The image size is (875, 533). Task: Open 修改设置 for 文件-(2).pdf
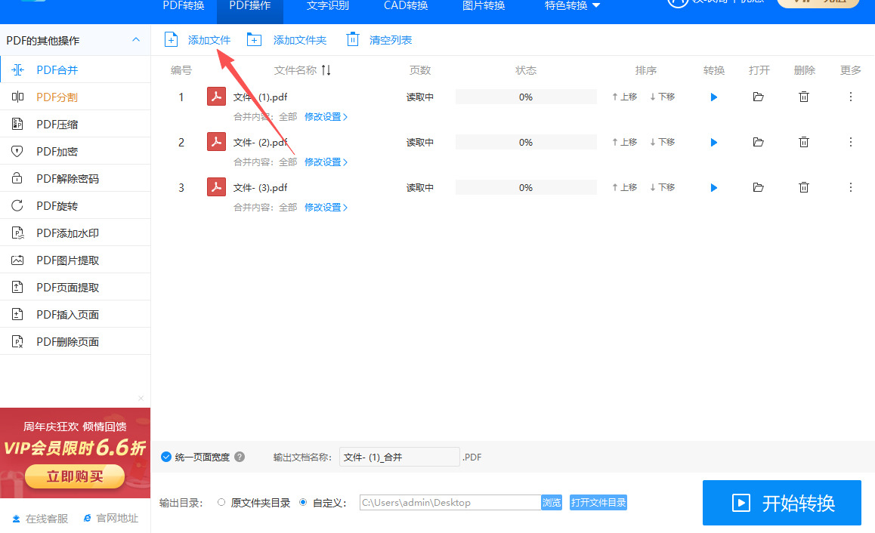click(326, 162)
